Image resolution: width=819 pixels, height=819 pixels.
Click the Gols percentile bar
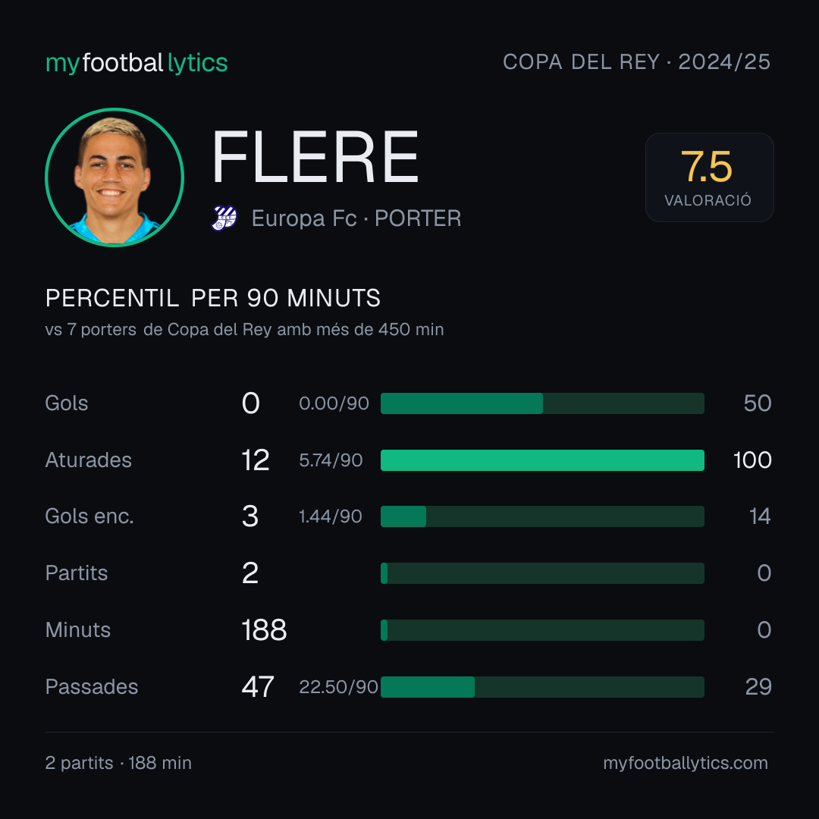[542, 403]
